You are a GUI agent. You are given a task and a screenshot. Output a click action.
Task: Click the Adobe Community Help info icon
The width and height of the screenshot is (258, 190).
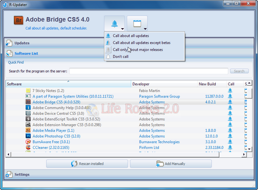pyautogui.click(x=28, y=107)
